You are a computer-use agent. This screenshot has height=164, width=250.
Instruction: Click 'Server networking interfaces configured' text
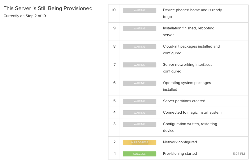pyautogui.click(x=187, y=68)
